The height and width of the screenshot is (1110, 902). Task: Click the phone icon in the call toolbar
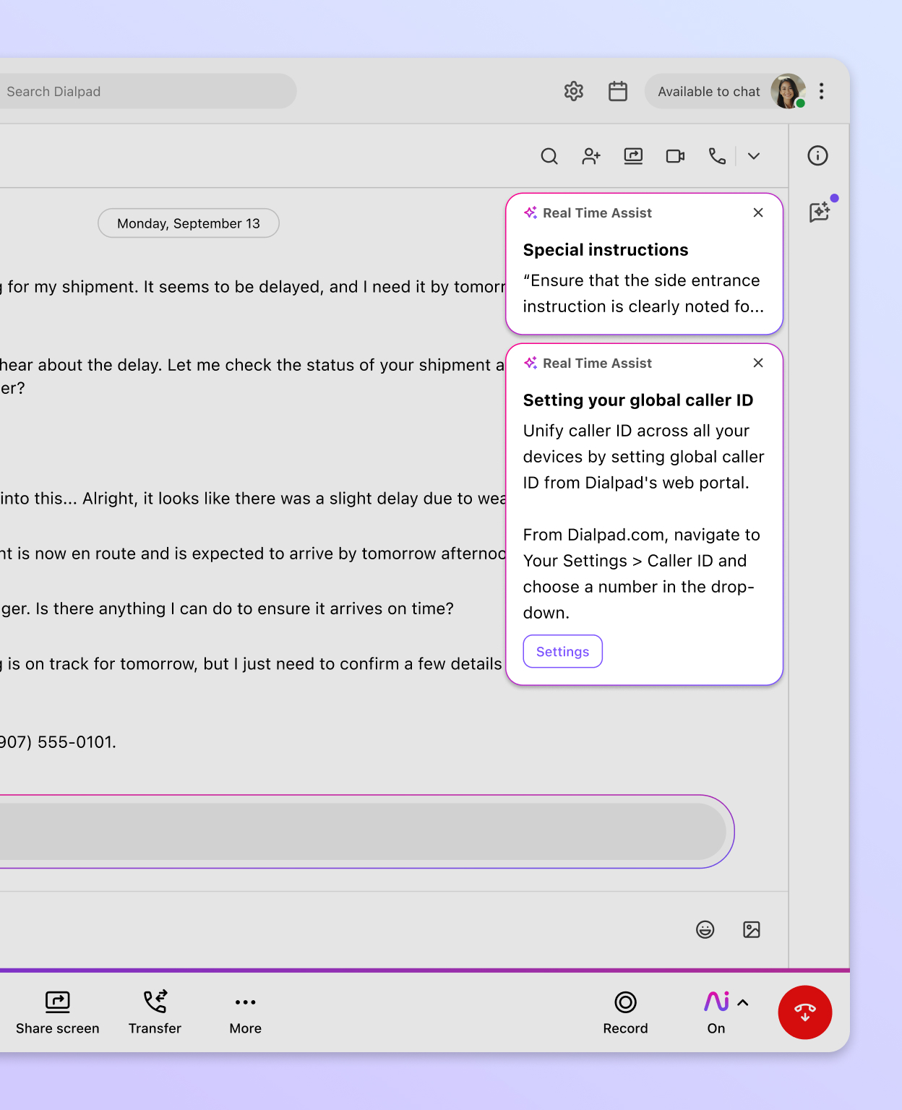point(716,156)
